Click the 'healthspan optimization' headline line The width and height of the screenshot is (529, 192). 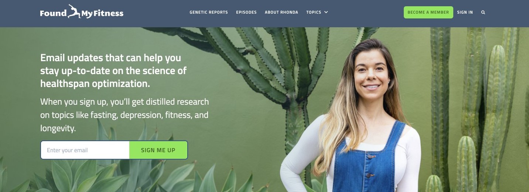pos(95,83)
